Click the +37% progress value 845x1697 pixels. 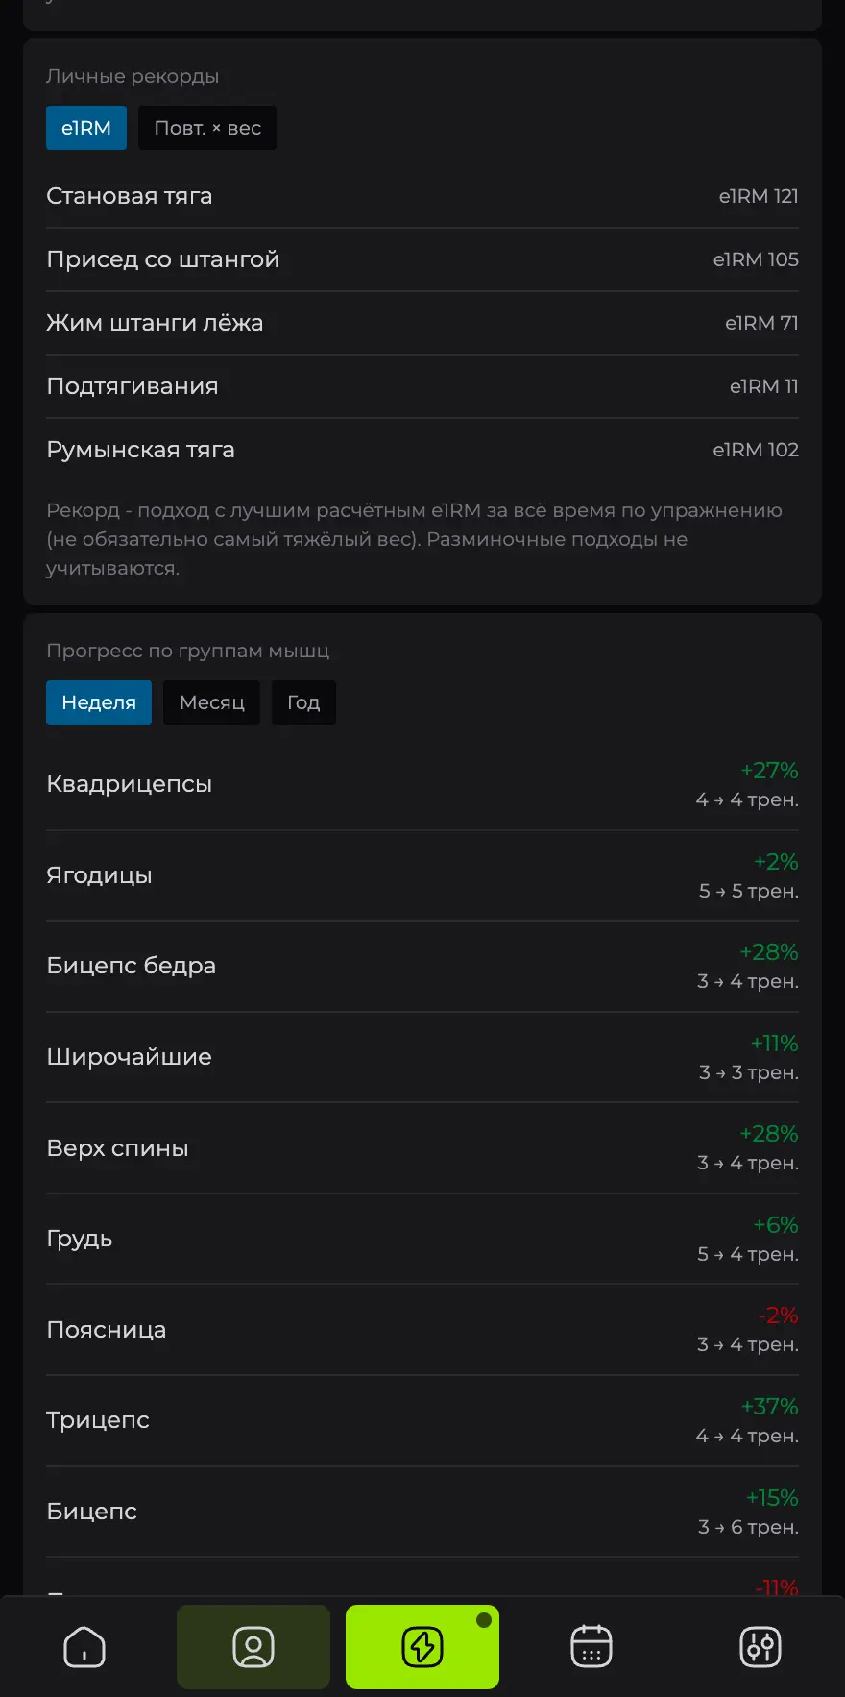click(769, 1407)
